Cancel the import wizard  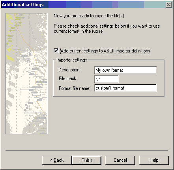point(120,160)
